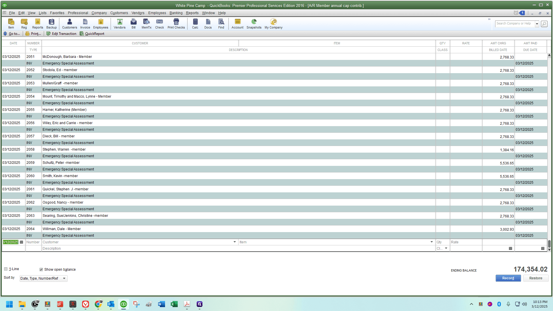Open Outlook from the taskbar
The width and height of the screenshot is (553, 311).
111,304
